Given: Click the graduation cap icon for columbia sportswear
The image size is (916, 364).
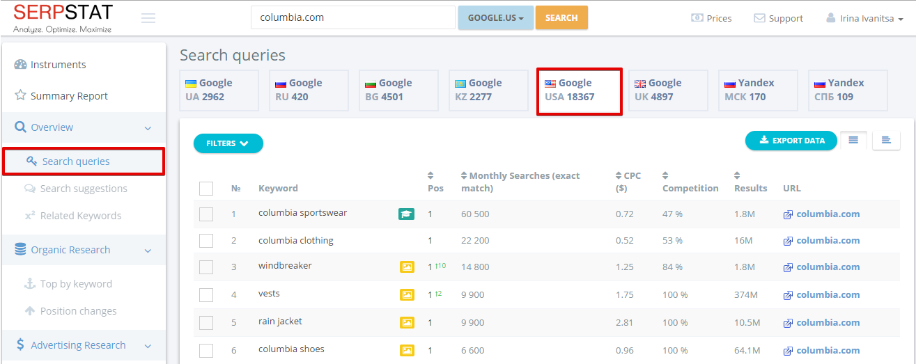Looking at the screenshot, I should click(406, 214).
